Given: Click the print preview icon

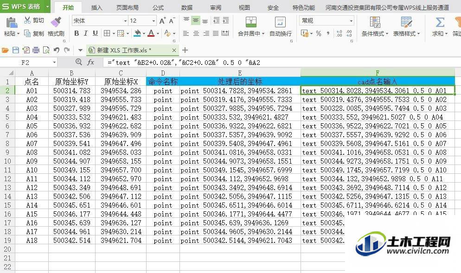Looking at the screenshot, I should [x=46, y=50].
